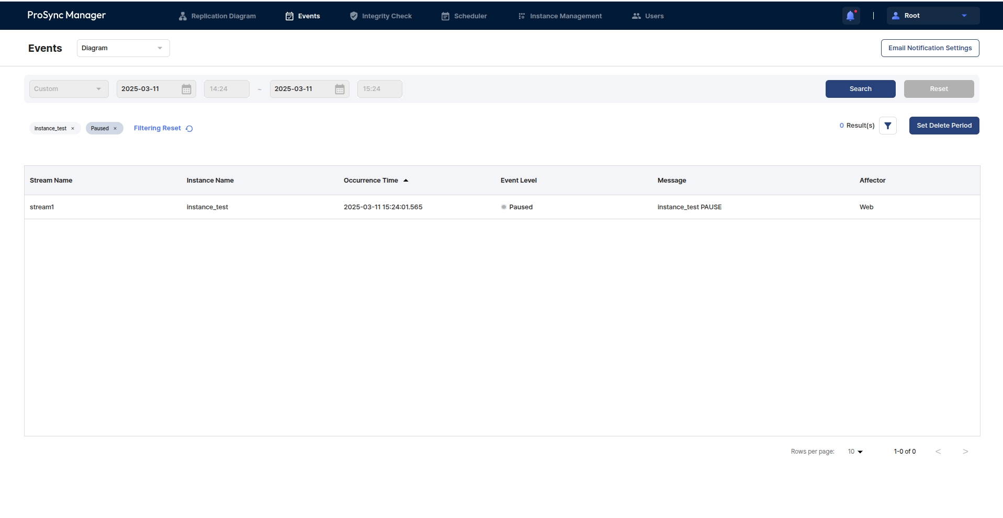Go to previous page arrow
Image resolution: width=1003 pixels, height=518 pixels.
938,452
